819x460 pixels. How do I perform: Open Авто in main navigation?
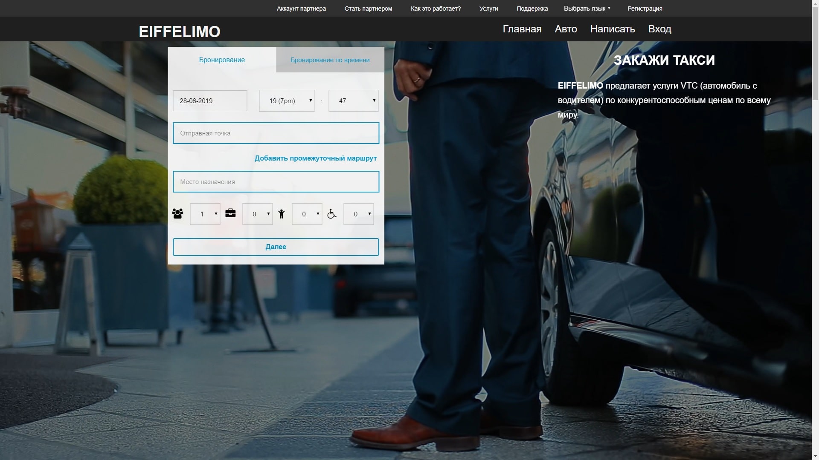566,29
